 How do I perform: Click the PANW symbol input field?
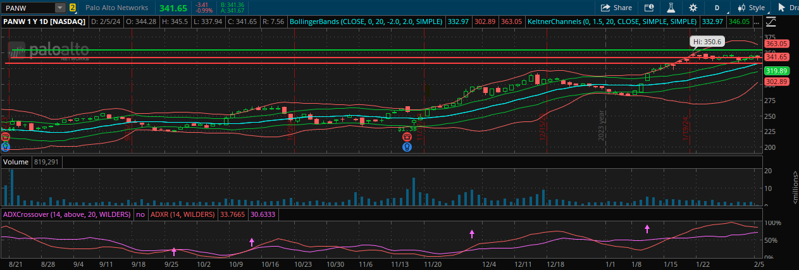pyautogui.click(x=28, y=8)
